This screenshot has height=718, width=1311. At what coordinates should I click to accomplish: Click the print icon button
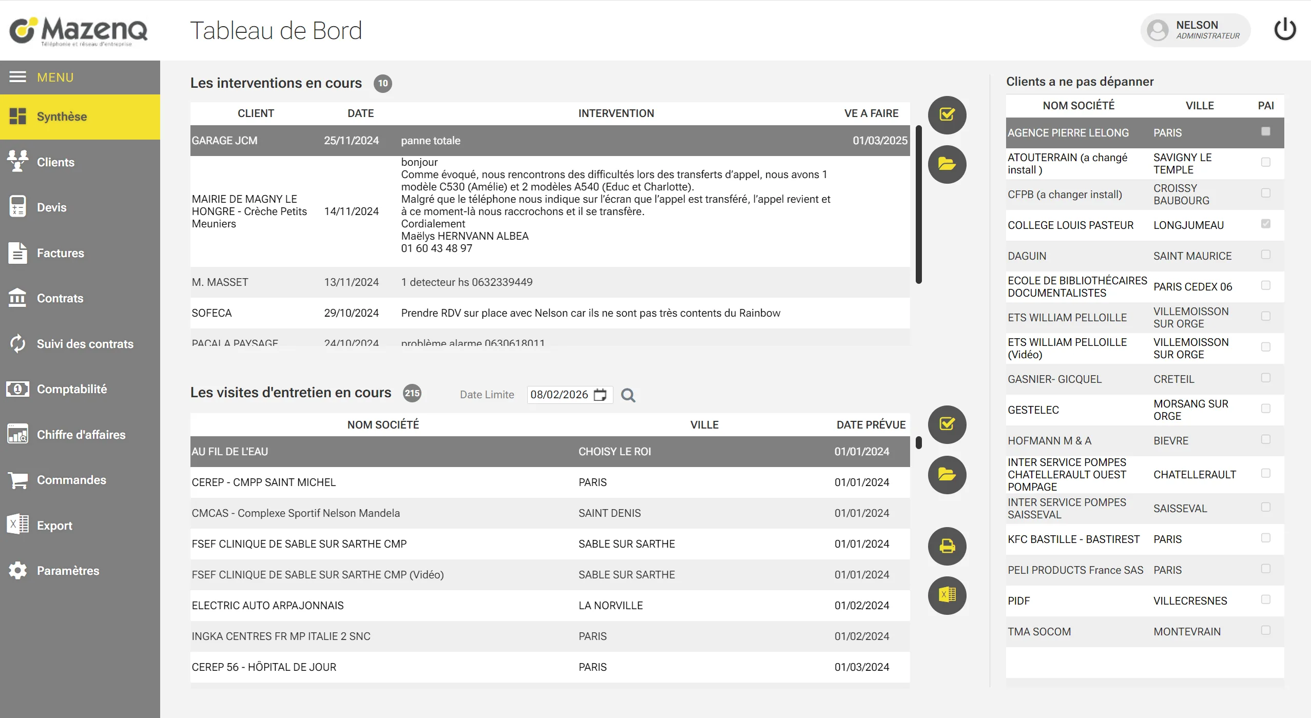947,546
